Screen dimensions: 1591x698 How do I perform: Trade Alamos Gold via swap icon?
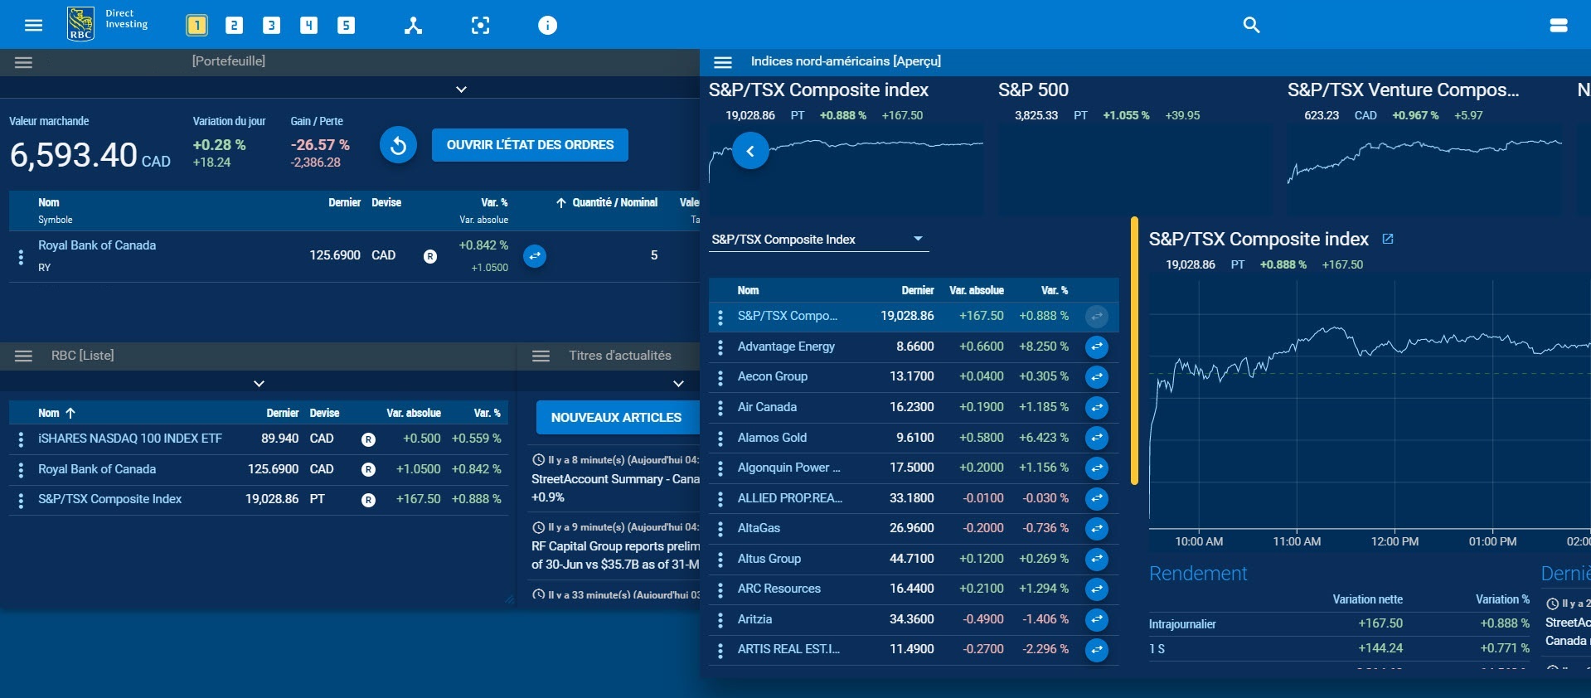coord(1097,438)
